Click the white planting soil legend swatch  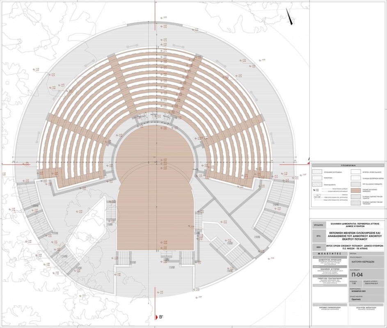pos(357,172)
